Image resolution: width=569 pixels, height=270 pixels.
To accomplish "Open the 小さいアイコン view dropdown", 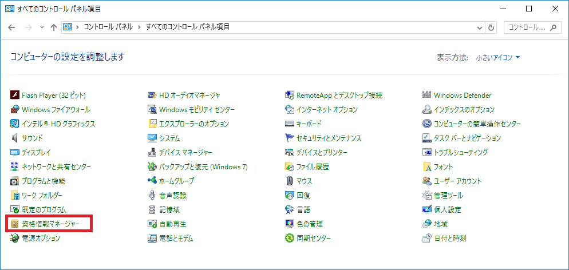I will [x=498, y=58].
